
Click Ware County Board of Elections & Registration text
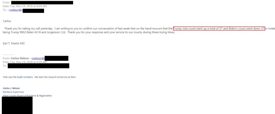tap(27, 95)
